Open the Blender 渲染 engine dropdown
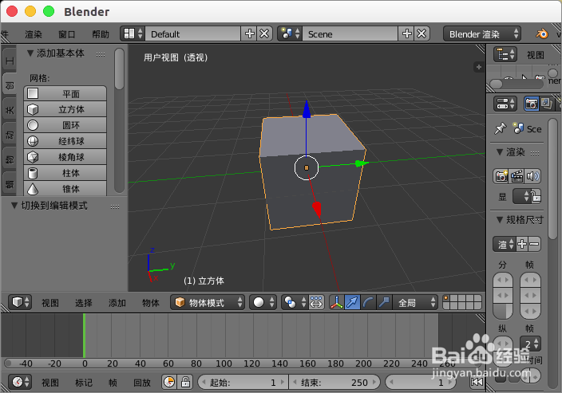Viewport: 562px width, 393px height. click(x=482, y=34)
